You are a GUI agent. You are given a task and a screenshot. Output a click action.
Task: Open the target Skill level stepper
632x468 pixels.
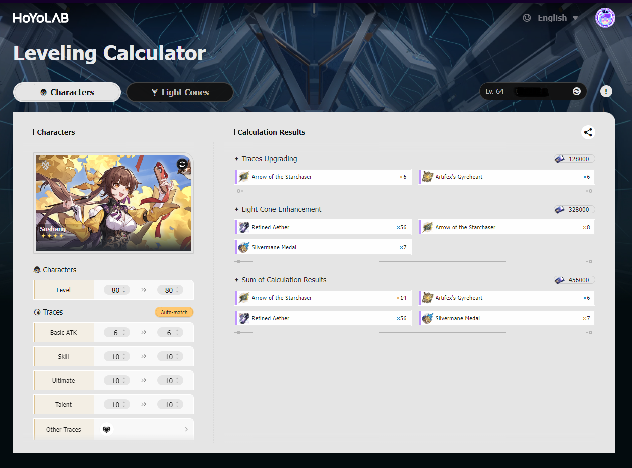170,357
